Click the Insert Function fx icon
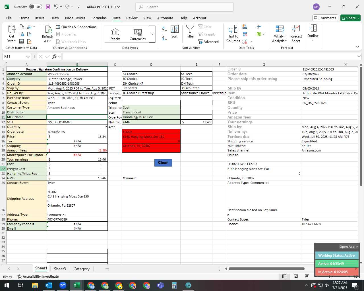Image resolution: width=364 pixels, height=291 pixels. tap(55, 57)
